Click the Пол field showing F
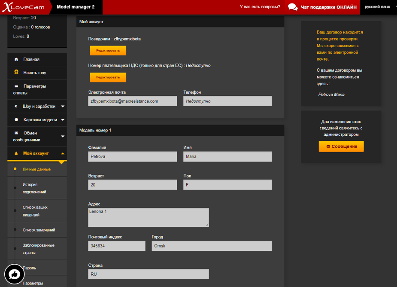 pyautogui.click(x=227, y=185)
